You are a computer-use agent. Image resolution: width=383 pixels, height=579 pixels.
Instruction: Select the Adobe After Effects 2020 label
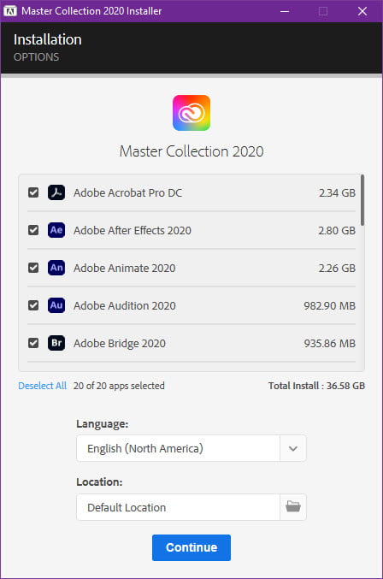133,230
